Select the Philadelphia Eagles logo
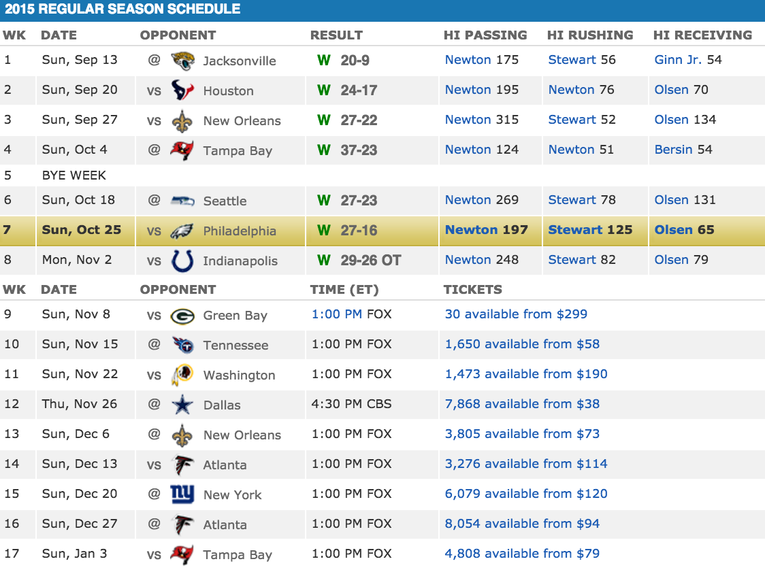The image size is (765, 570). point(182,231)
